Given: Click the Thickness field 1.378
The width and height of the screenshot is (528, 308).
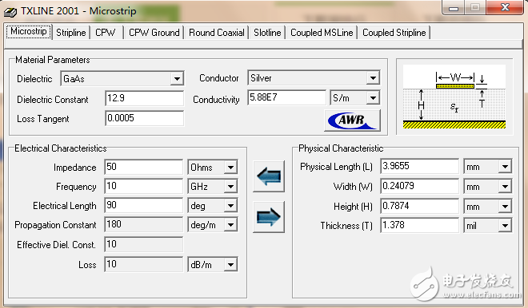Looking at the screenshot, I should (419, 225).
